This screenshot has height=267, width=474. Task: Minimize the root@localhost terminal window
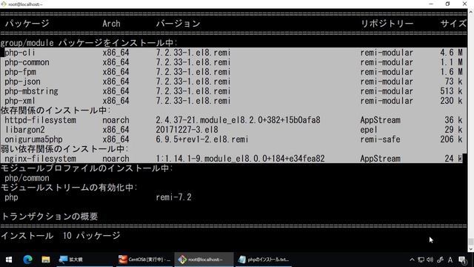pos(431,4)
